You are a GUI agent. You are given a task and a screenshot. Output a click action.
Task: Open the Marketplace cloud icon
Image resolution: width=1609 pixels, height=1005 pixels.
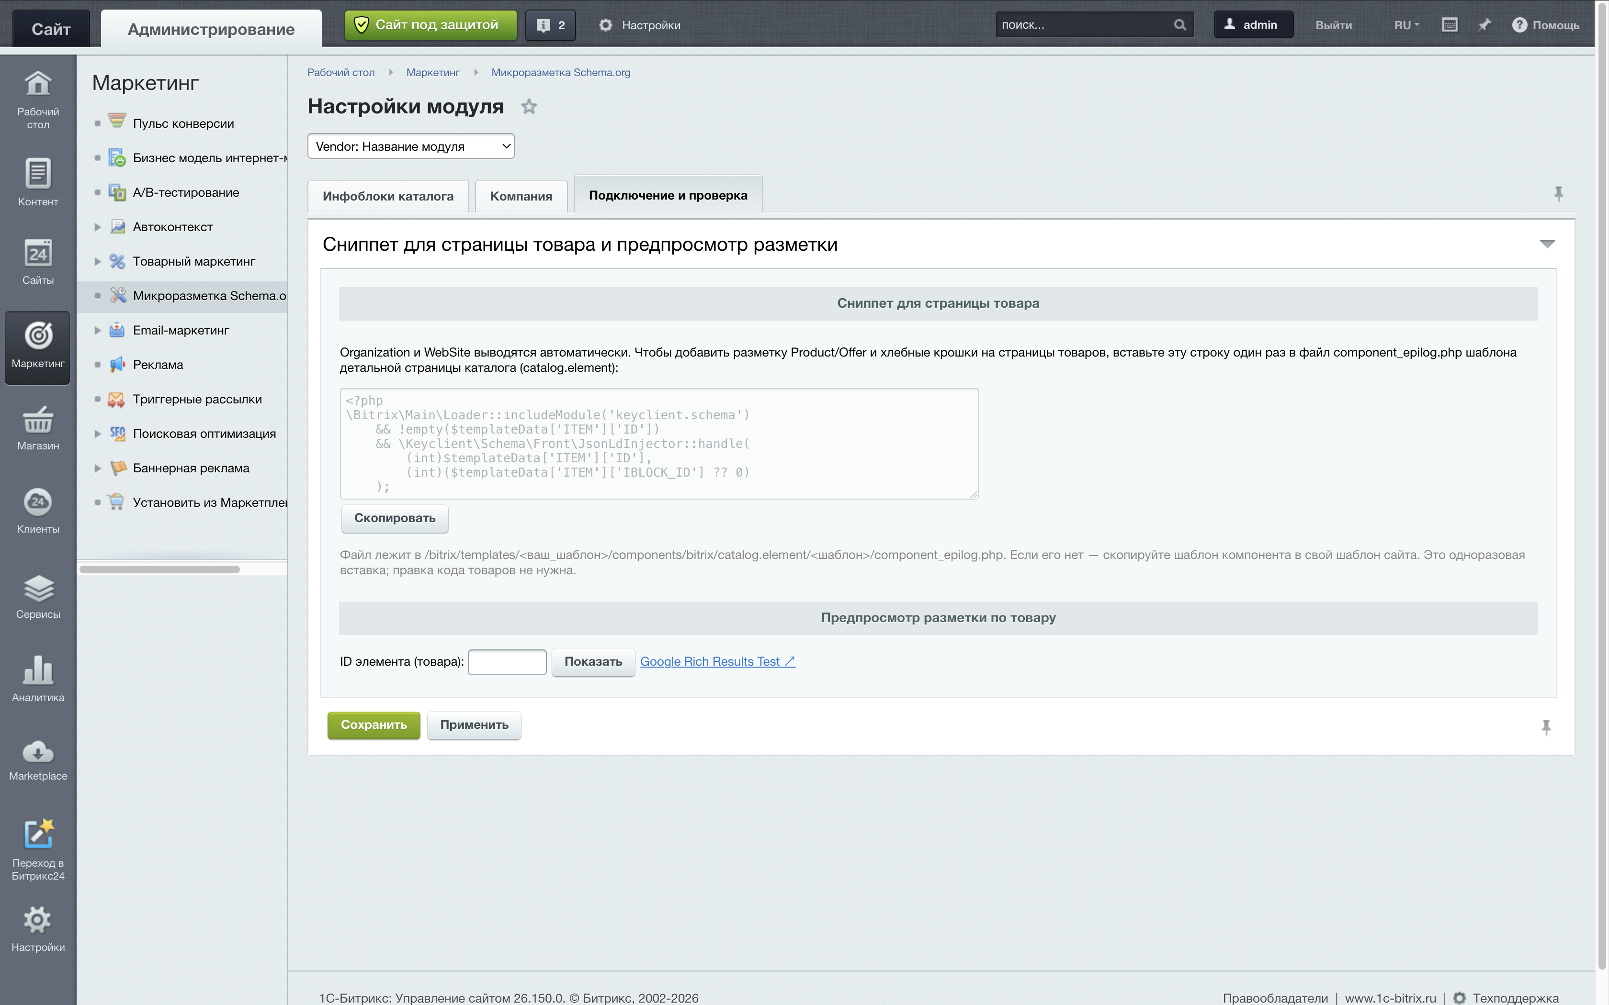[x=38, y=752]
